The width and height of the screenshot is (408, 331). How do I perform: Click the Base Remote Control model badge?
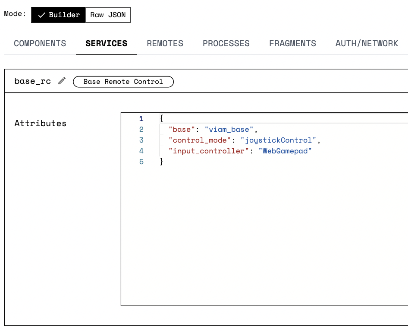click(123, 82)
